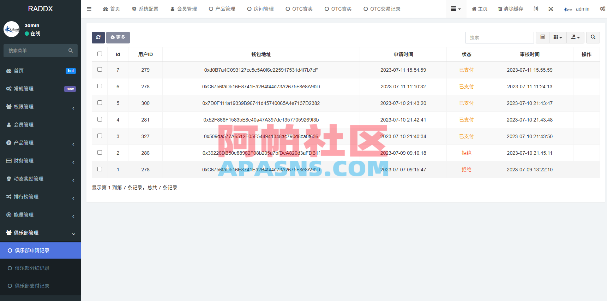
Task: Check the row with Id 6
Action: pyautogui.click(x=100, y=86)
